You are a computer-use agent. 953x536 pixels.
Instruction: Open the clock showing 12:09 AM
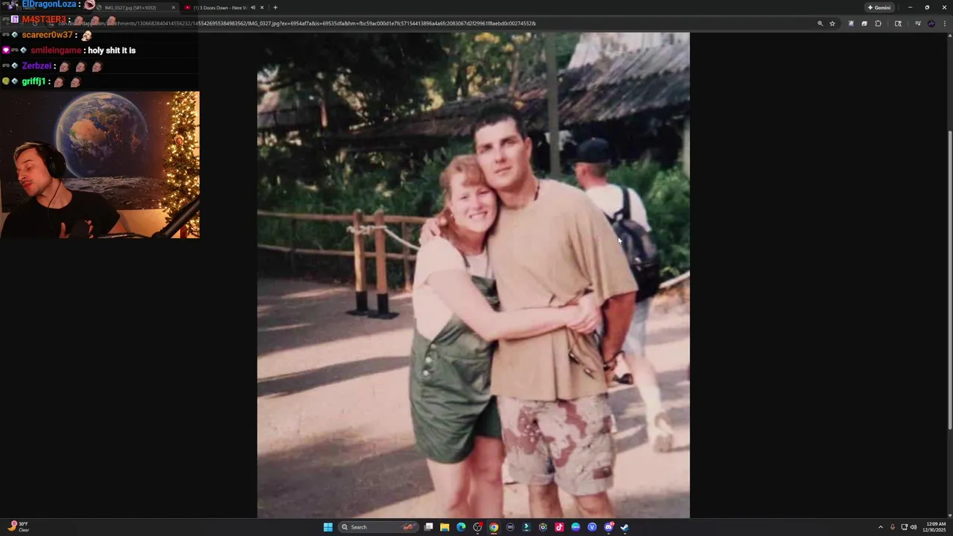(x=935, y=527)
